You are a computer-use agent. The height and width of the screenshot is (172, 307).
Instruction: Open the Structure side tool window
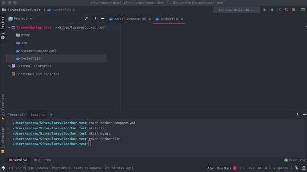point(3,140)
